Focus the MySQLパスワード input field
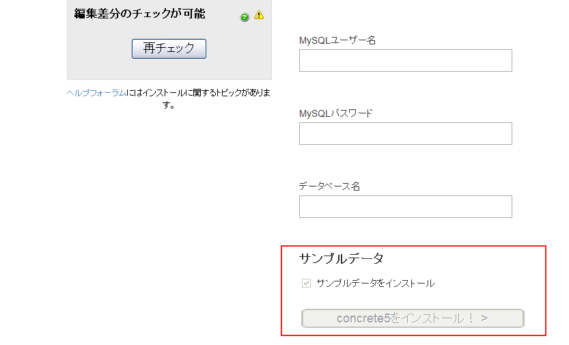569x345 pixels. click(x=405, y=133)
